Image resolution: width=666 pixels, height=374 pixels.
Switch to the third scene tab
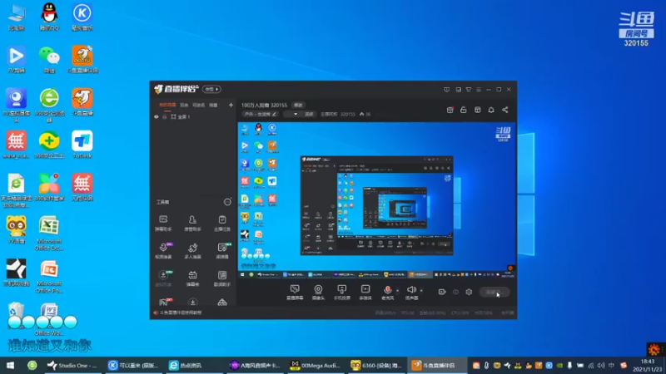tap(198, 105)
